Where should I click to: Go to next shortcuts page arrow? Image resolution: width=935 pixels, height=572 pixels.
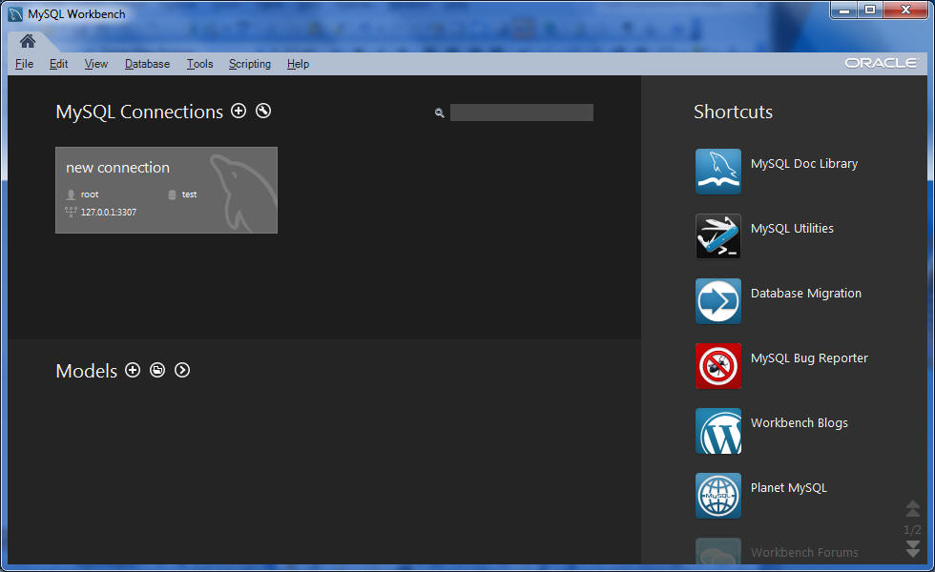(x=913, y=548)
